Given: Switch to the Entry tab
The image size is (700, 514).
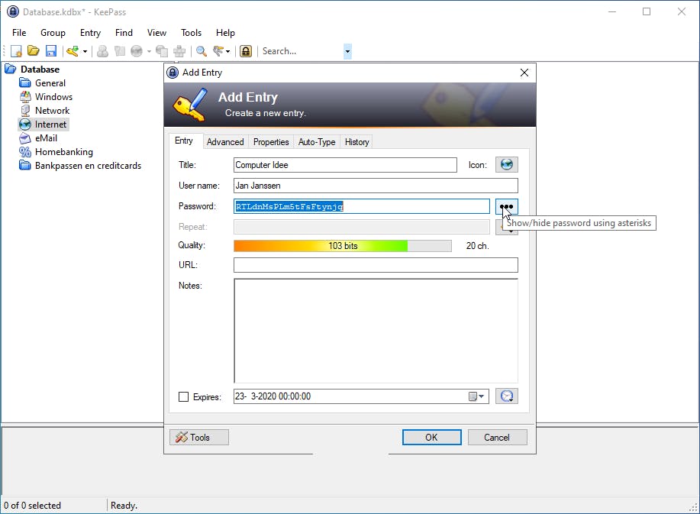Looking at the screenshot, I should click(x=184, y=141).
